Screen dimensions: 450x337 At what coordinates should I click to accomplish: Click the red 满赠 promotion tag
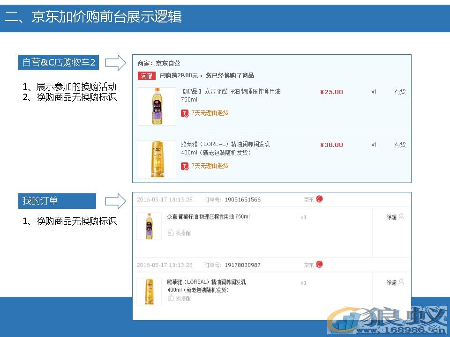click(x=147, y=76)
